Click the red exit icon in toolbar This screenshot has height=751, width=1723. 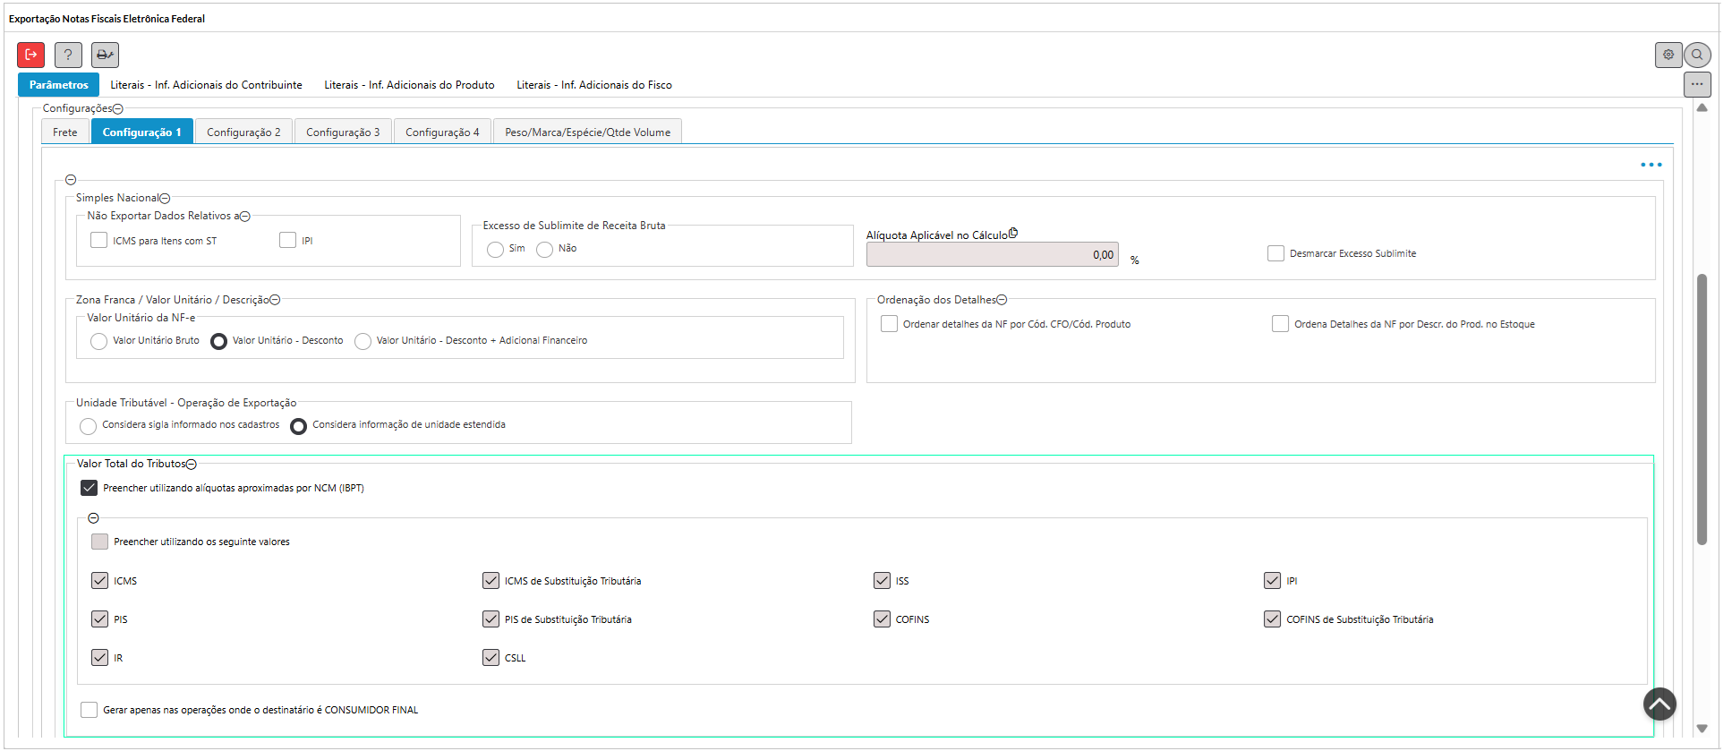31,55
